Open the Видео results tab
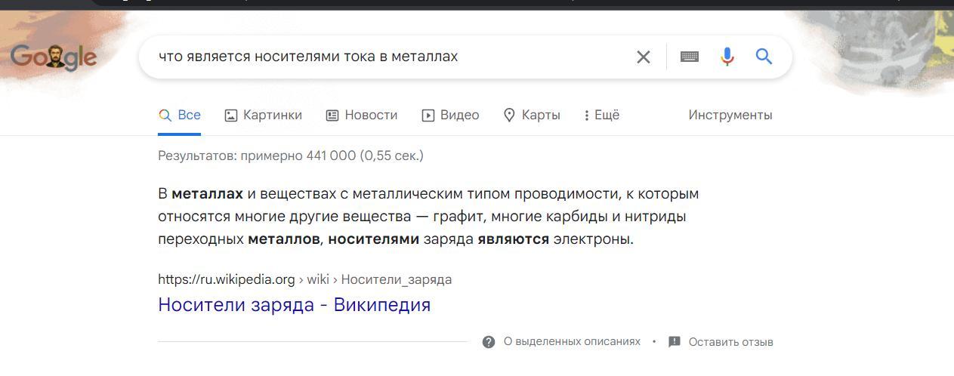The image size is (954, 376). 450,116
